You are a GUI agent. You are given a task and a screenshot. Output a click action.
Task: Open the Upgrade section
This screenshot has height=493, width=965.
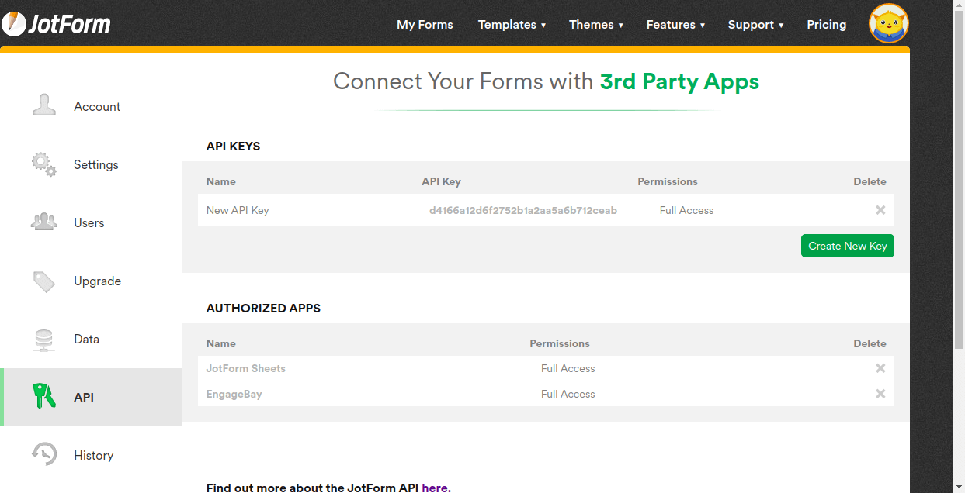pyautogui.click(x=97, y=281)
